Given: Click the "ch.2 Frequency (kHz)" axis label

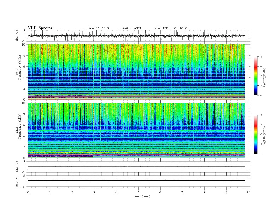Looking at the screenshot, I should [x=19, y=126].
